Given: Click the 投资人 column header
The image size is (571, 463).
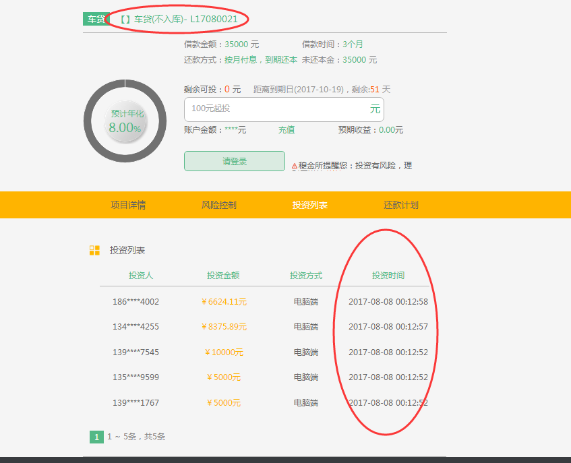Looking at the screenshot, I should (141, 276).
